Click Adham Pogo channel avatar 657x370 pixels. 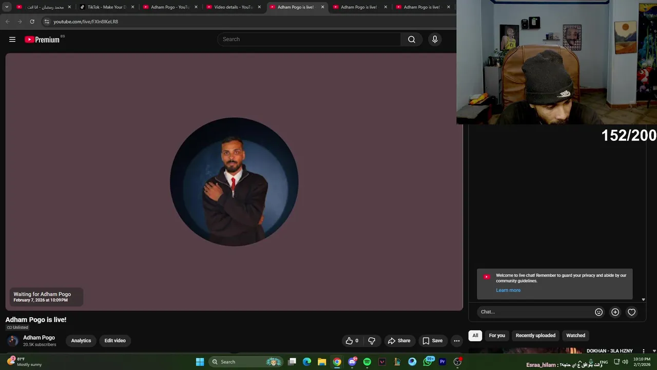[x=13, y=341]
